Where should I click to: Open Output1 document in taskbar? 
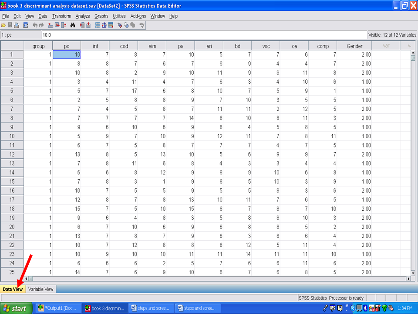click(x=57, y=308)
